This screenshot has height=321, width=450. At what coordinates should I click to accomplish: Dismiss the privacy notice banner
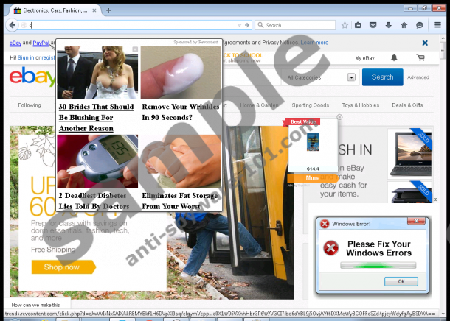[425, 43]
